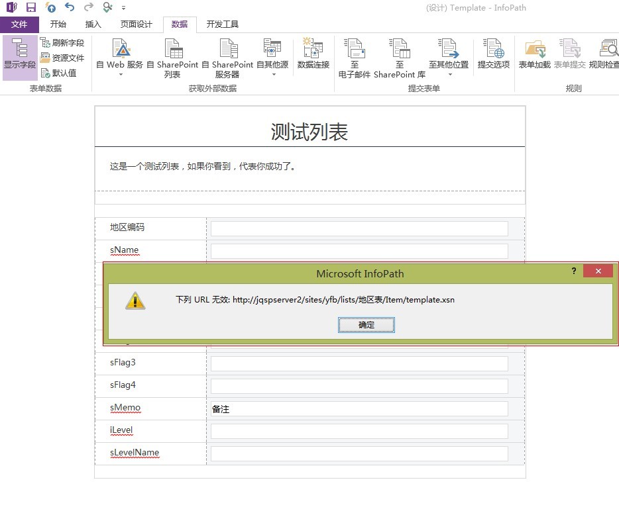Click the sFlag4 input field
The image size is (619, 515).
[x=359, y=387]
